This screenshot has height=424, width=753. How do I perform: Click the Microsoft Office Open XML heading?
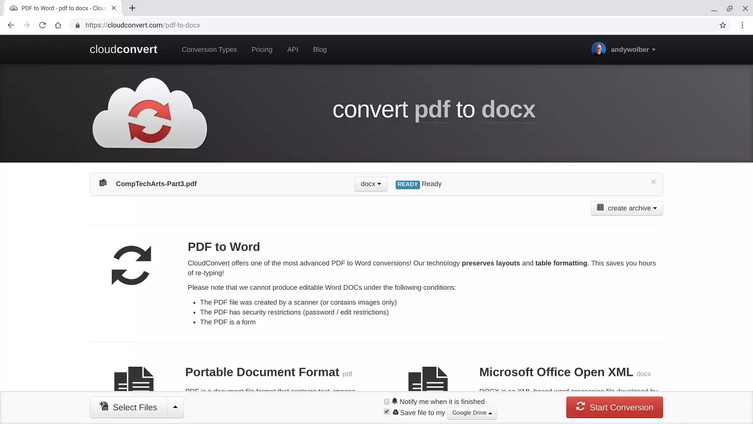tap(556, 372)
